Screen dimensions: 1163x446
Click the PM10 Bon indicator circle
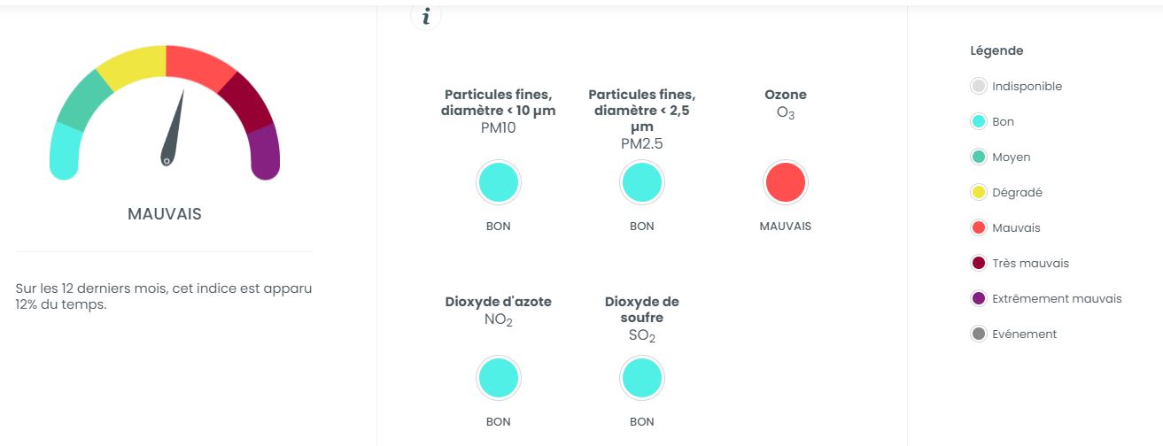tap(498, 183)
